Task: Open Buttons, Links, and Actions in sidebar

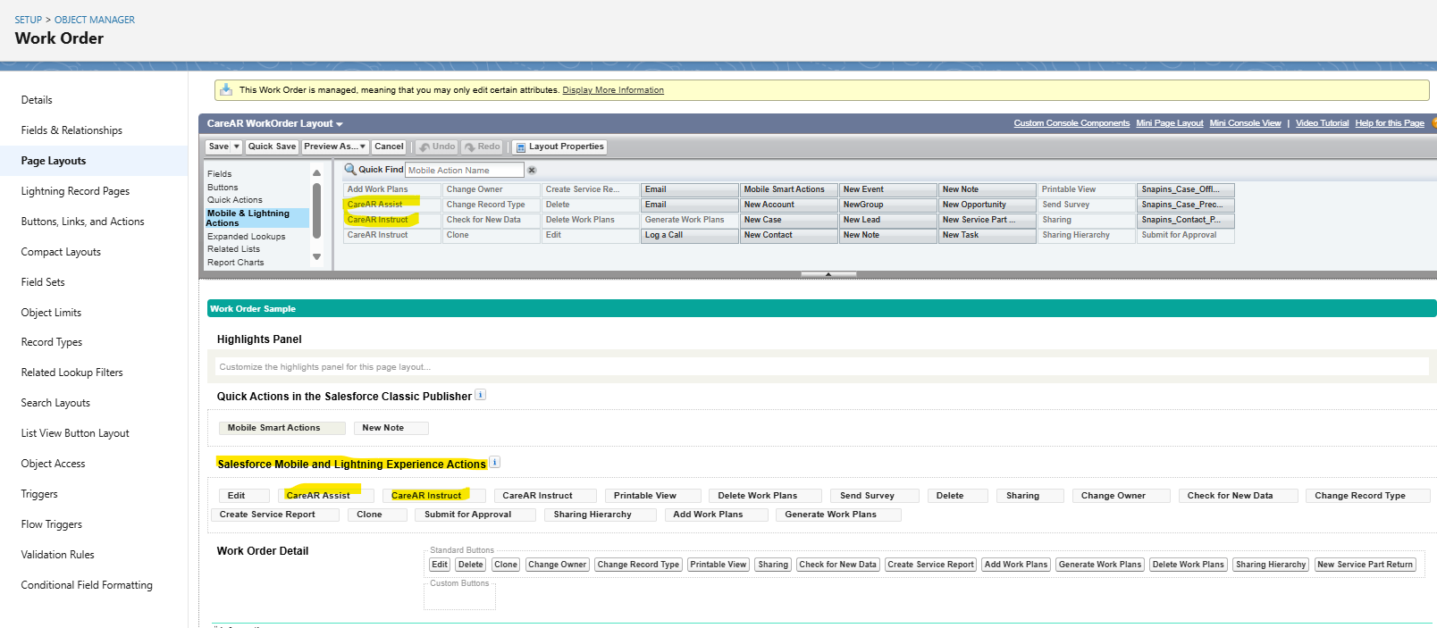Action: [82, 222]
